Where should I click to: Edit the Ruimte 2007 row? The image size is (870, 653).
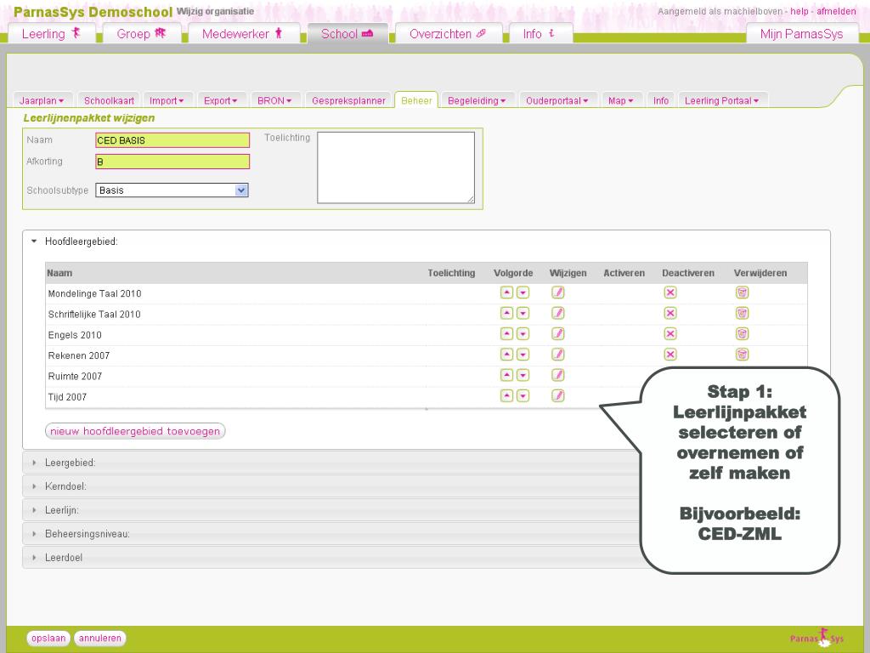pyautogui.click(x=557, y=375)
